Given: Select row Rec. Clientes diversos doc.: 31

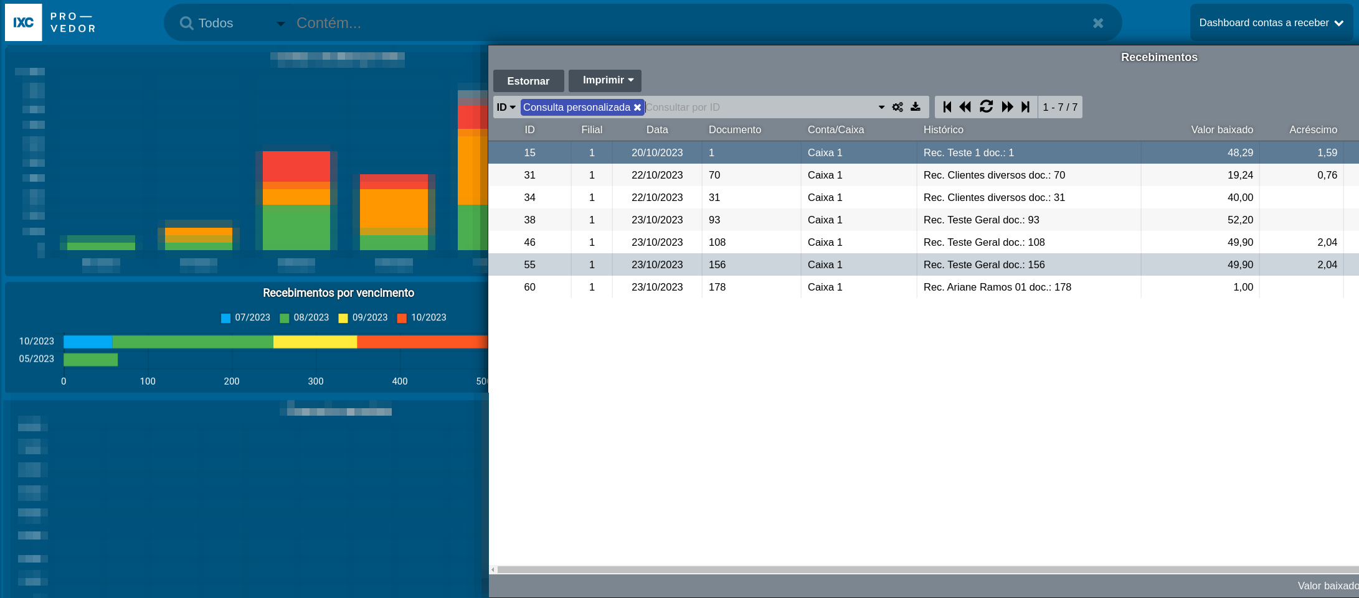Looking at the screenshot, I should pos(924,197).
